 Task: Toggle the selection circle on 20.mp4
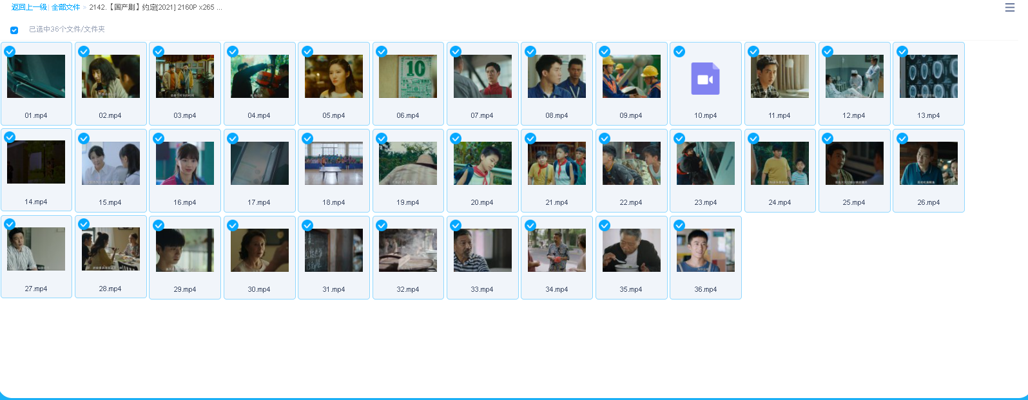[456, 138]
